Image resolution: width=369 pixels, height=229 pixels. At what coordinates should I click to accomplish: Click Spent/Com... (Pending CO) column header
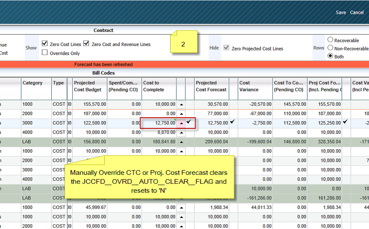click(x=124, y=89)
